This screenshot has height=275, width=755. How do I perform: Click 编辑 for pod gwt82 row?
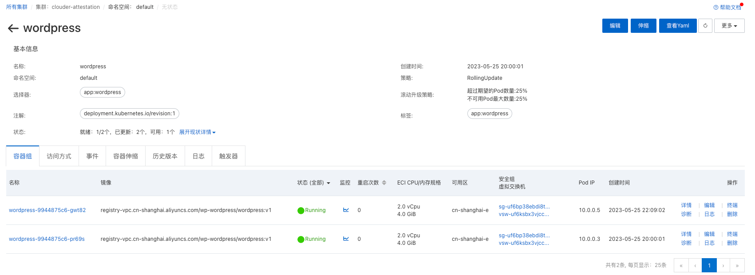click(709, 205)
